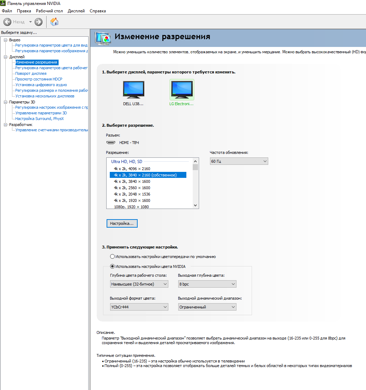Image resolution: width=366 pixels, height=390 pixels.
Task: Click the Back arrow icon in toolbar
Action: point(7,22)
